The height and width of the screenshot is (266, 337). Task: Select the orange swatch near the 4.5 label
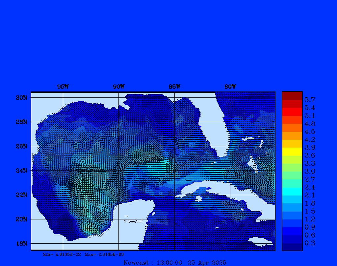[292, 128]
